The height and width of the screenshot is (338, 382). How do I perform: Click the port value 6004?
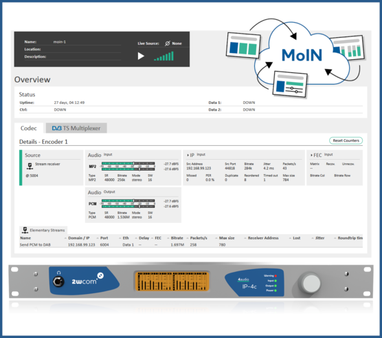click(x=104, y=245)
